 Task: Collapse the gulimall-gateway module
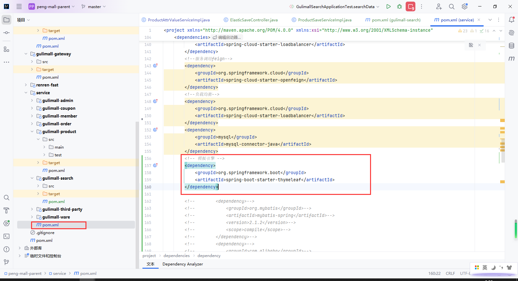click(x=26, y=54)
